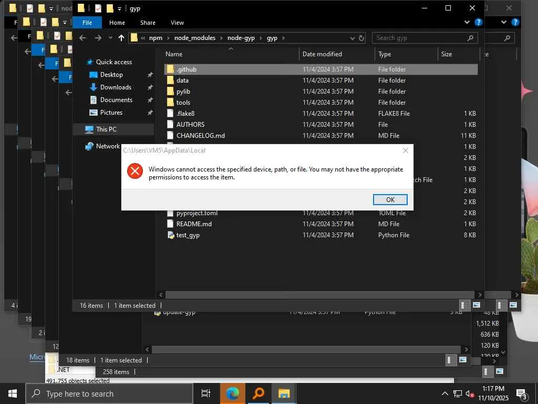Image resolution: width=538 pixels, height=404 pixels.
Task: Go up one folder level with up arrow
Action: pyautogui.click(x=121, y=38)
